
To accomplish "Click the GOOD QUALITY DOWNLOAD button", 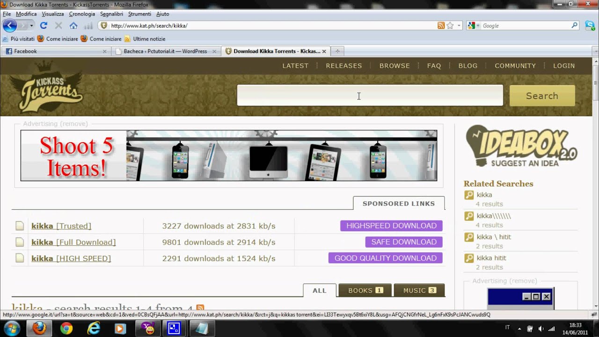I will click(385, 258).
